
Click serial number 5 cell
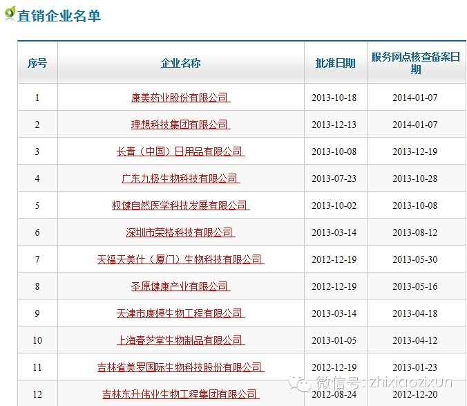pyautogui.click(x=37, y=205)
